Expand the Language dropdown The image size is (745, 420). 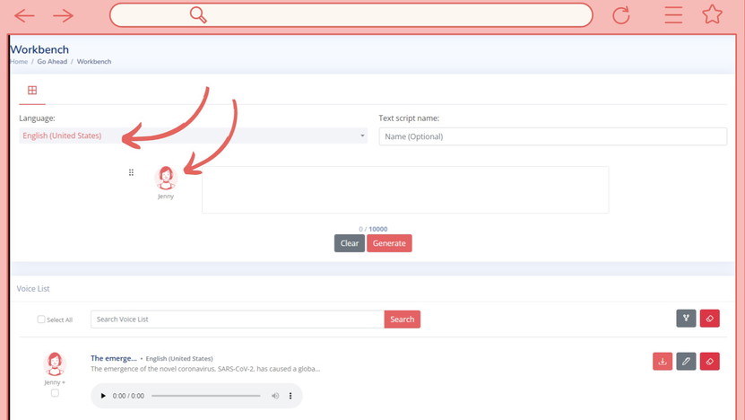tap(193, 136)
